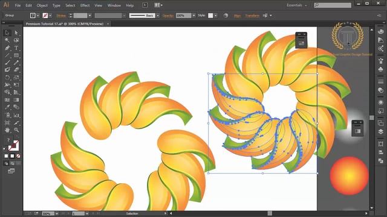Select the Paintbrush tool
Screen dimensions: 387x217
pos(7,63)
